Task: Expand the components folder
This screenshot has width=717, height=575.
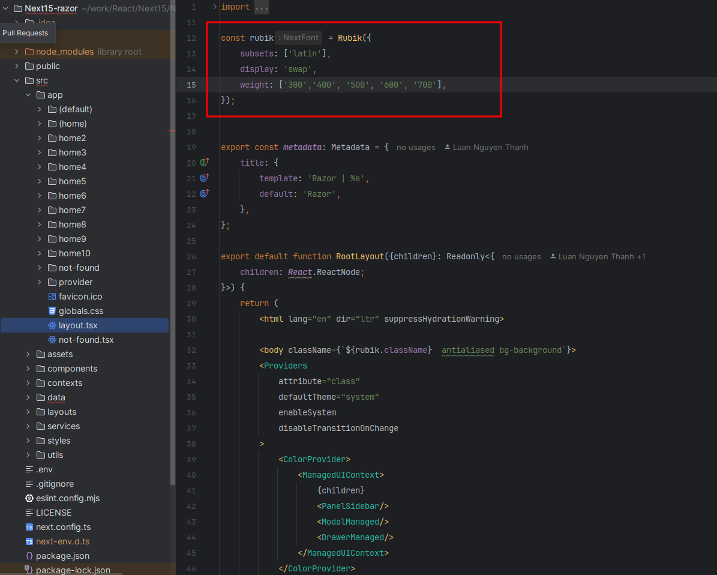Action: (x=28, y=369)
